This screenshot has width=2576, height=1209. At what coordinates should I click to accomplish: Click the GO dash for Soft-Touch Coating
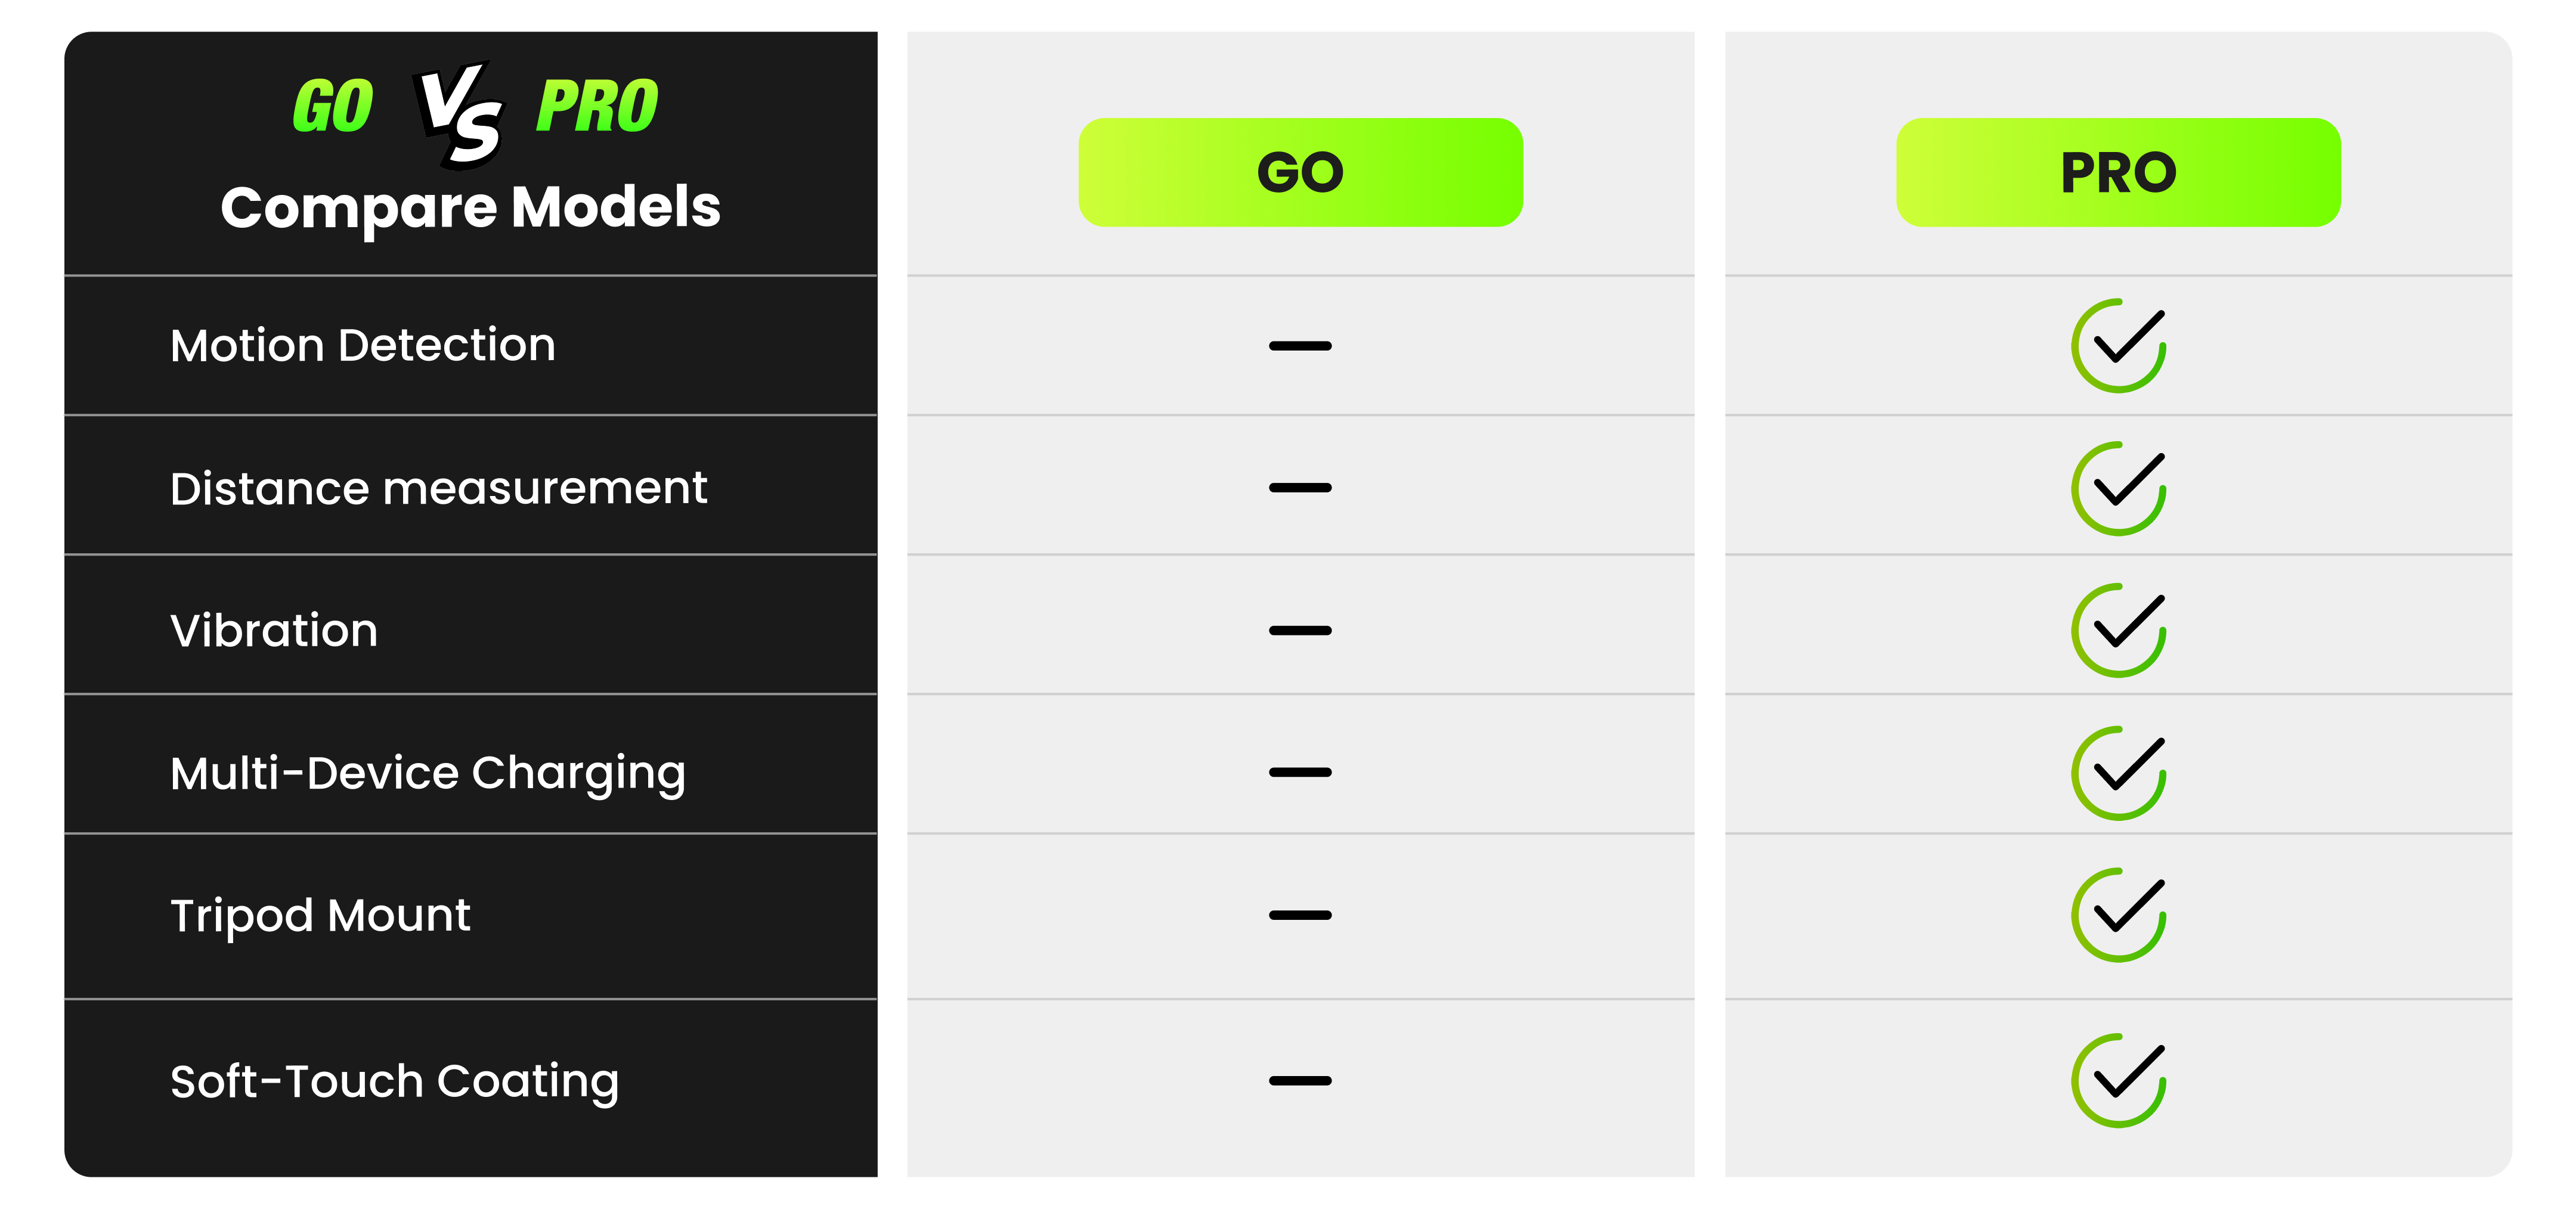(x=1300, y=1081)
